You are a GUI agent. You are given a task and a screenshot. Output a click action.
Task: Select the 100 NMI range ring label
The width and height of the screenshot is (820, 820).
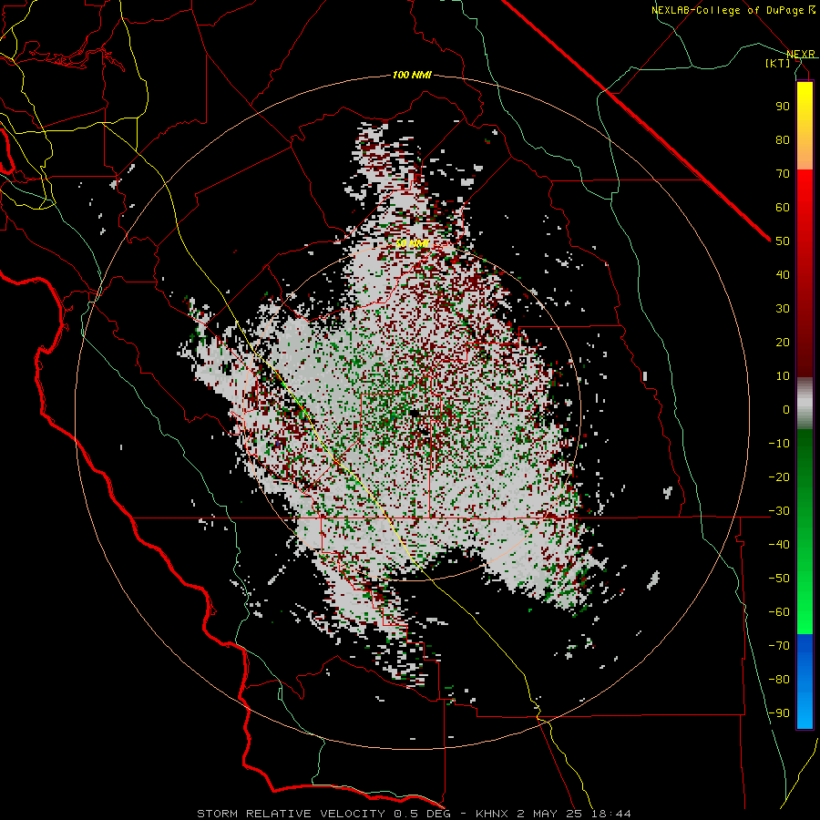click(412, 76)
